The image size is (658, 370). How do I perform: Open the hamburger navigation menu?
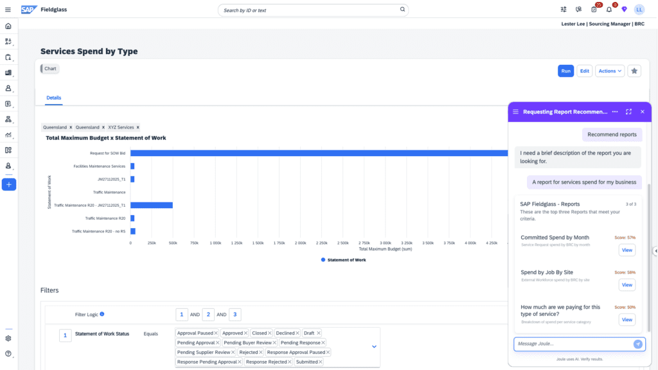[x=8, y=10]
